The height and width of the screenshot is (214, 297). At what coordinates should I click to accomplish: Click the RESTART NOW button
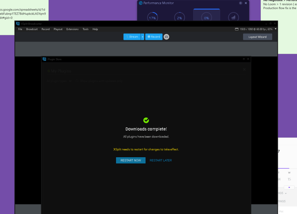coord(131,160)
